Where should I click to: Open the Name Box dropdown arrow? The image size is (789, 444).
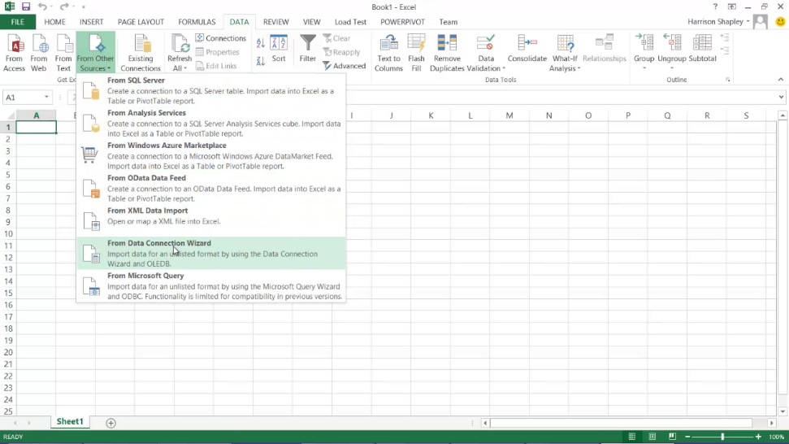click(46, 98)
